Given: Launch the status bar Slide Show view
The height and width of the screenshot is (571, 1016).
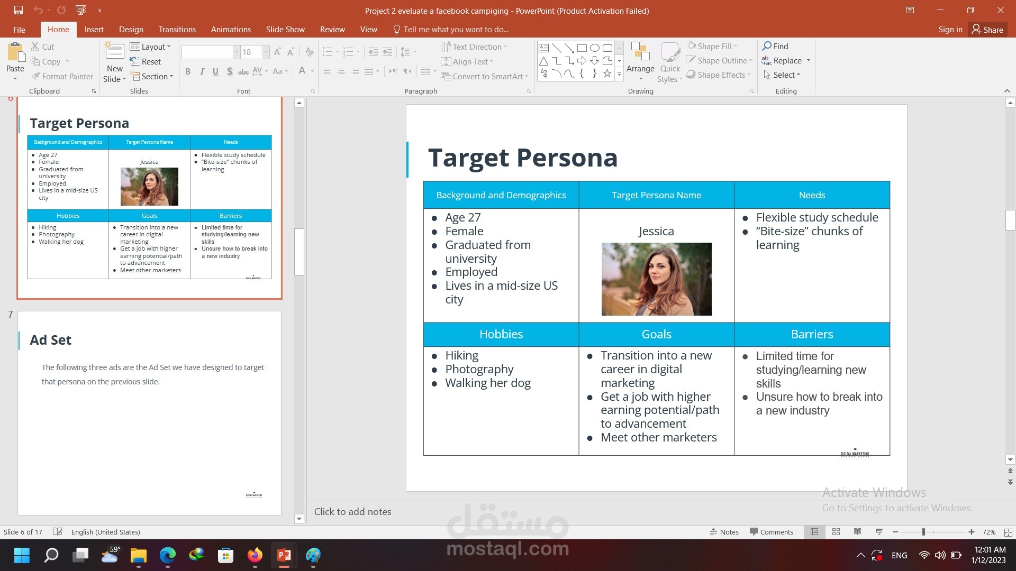Looking at the screenshot, I should point(879,532).
